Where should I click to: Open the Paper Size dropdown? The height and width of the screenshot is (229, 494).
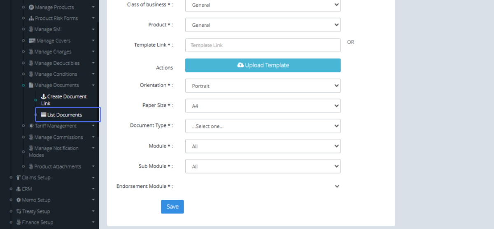tap(263, 106)
